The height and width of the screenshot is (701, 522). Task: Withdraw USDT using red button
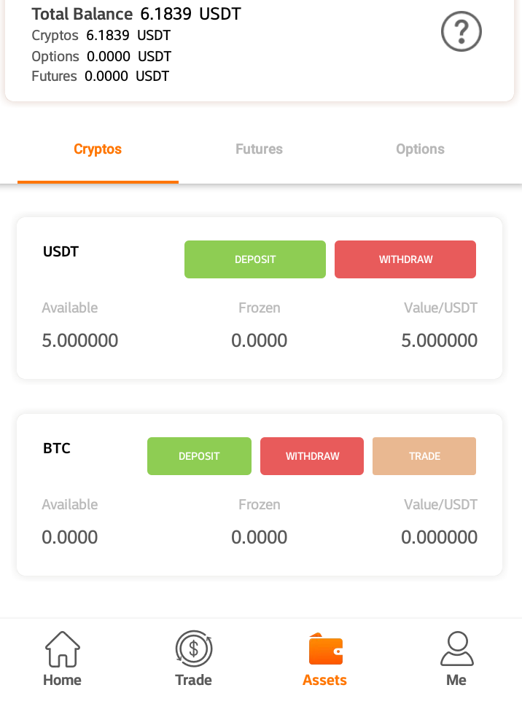[x=405, y=259]
